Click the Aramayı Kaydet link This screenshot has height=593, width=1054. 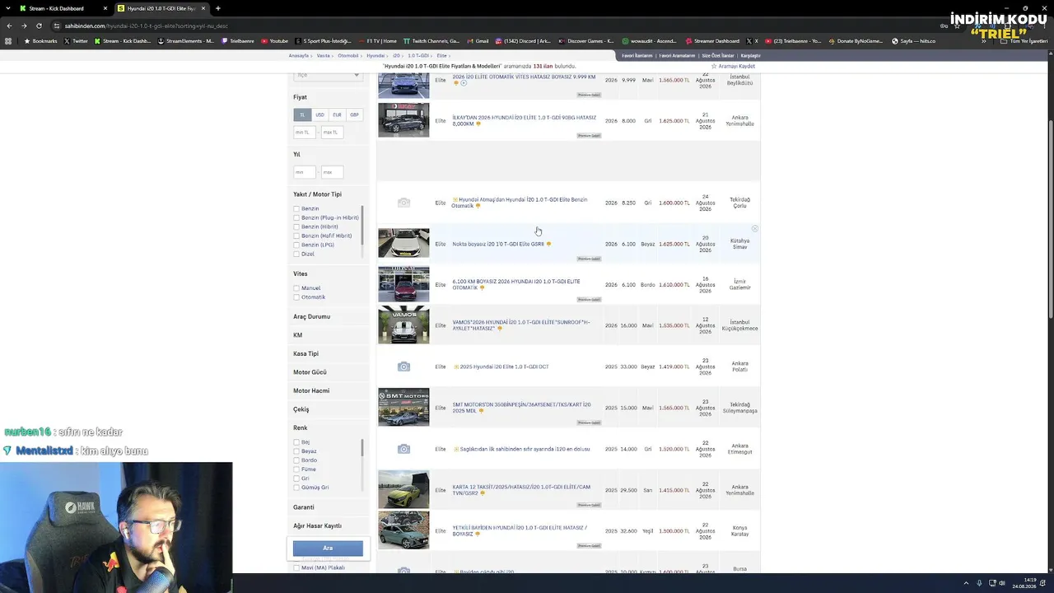tap(737, 66)
